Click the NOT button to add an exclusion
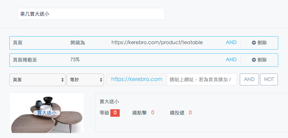This screenshot has height=138, width=288. (269, 79)
